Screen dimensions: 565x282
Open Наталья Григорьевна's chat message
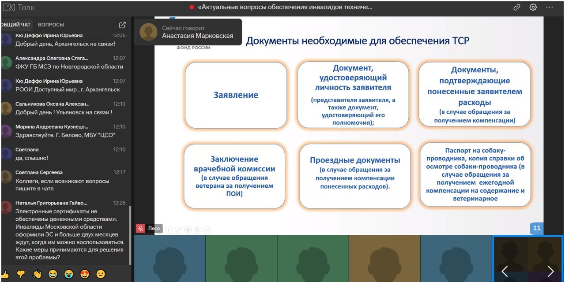[70, 234]
